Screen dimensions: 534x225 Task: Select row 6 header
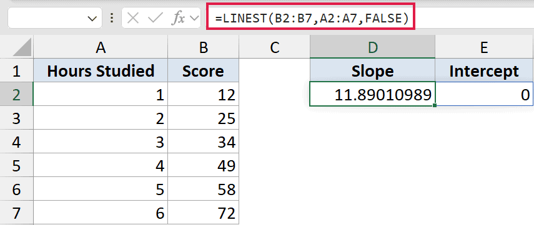click(x=16, y=189)
